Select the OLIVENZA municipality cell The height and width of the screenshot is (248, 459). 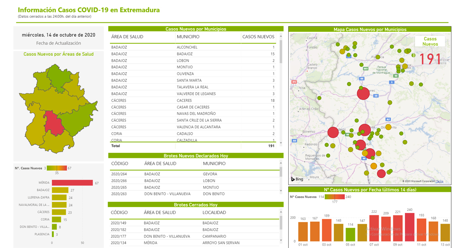(x=185, y=74)
